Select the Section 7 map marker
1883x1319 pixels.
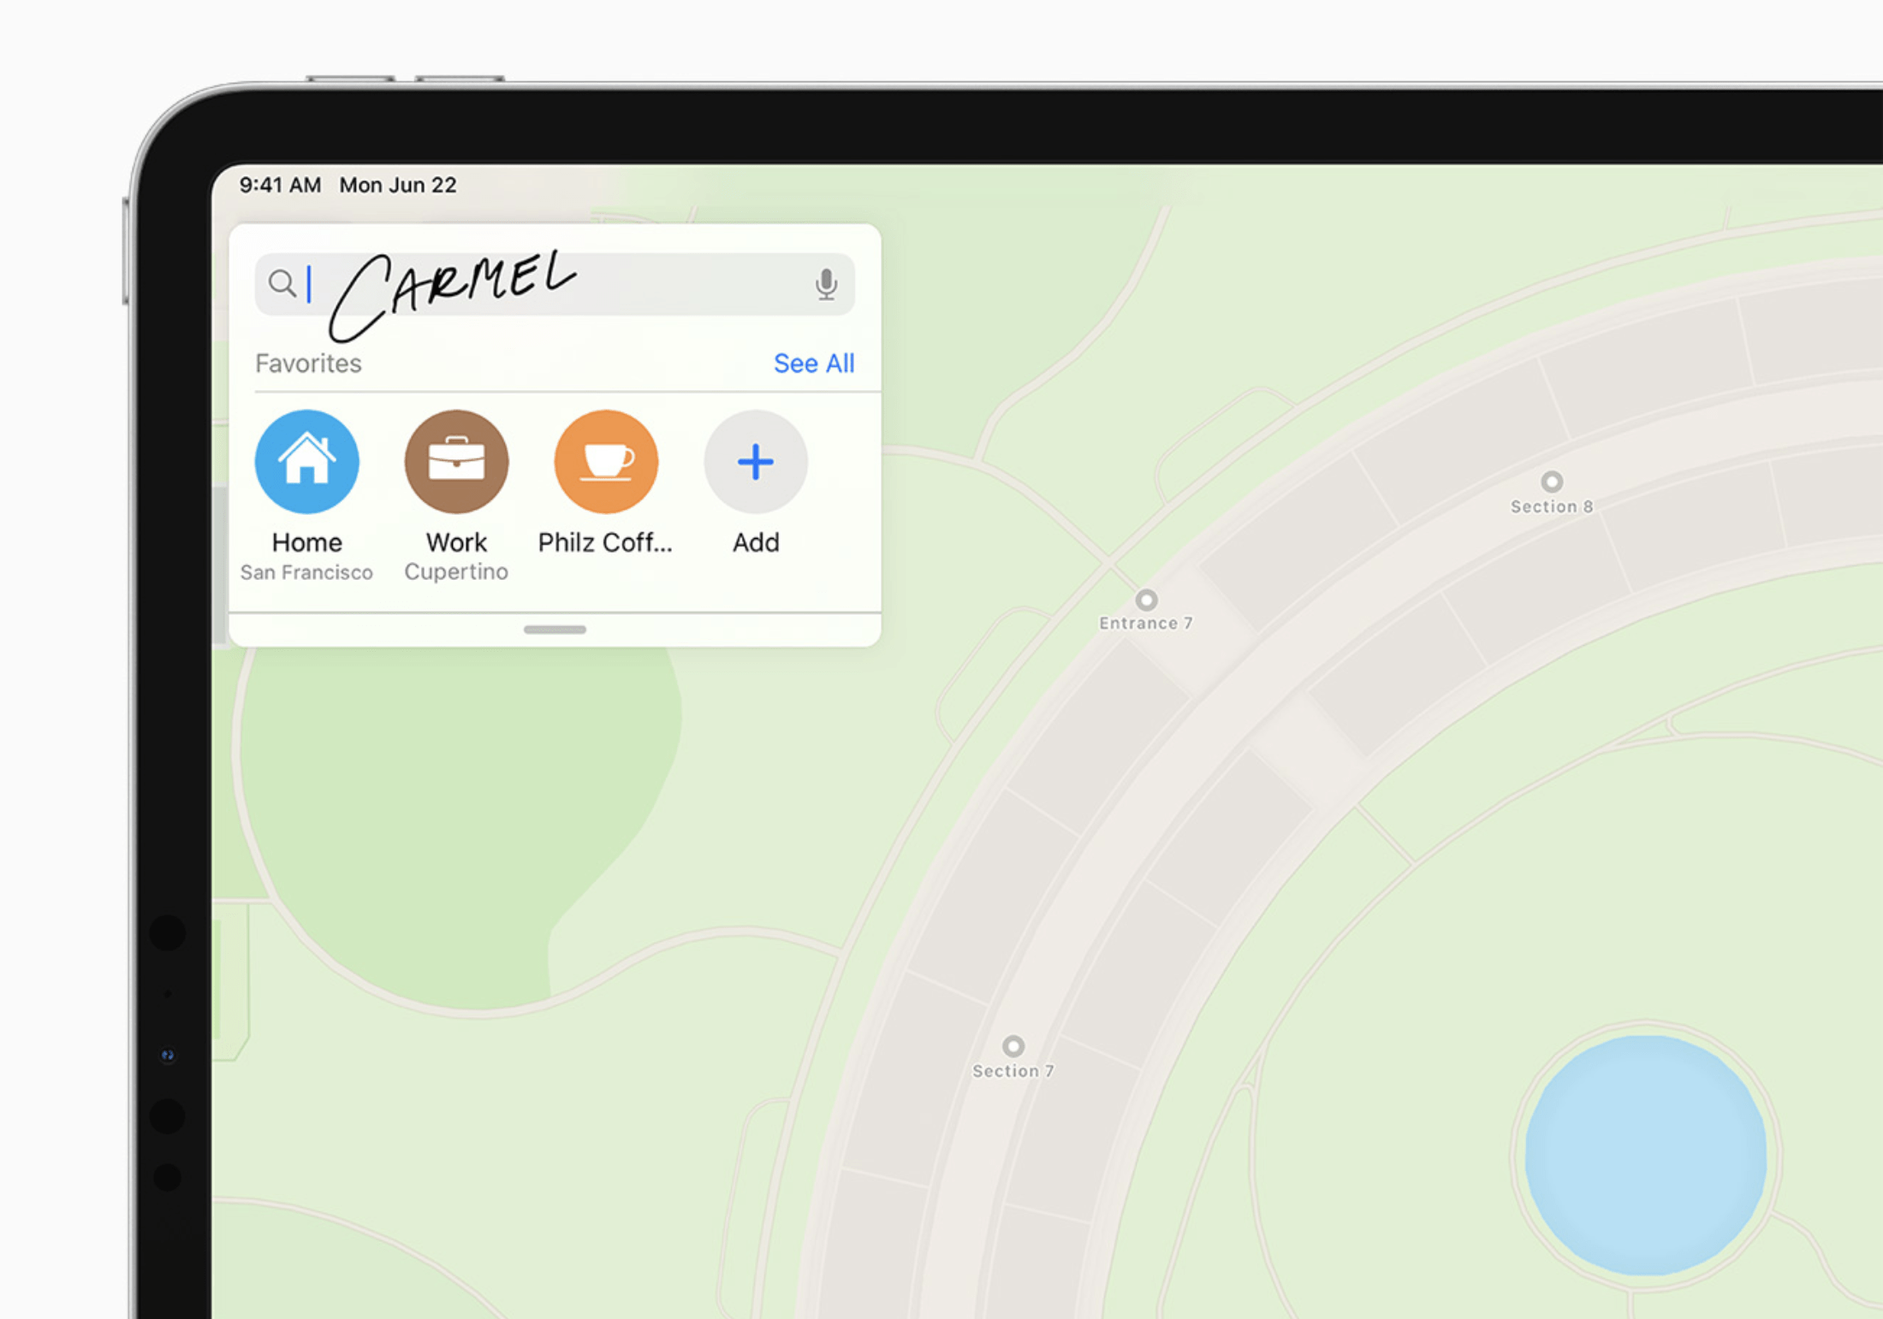[x=1013, y=1046]
